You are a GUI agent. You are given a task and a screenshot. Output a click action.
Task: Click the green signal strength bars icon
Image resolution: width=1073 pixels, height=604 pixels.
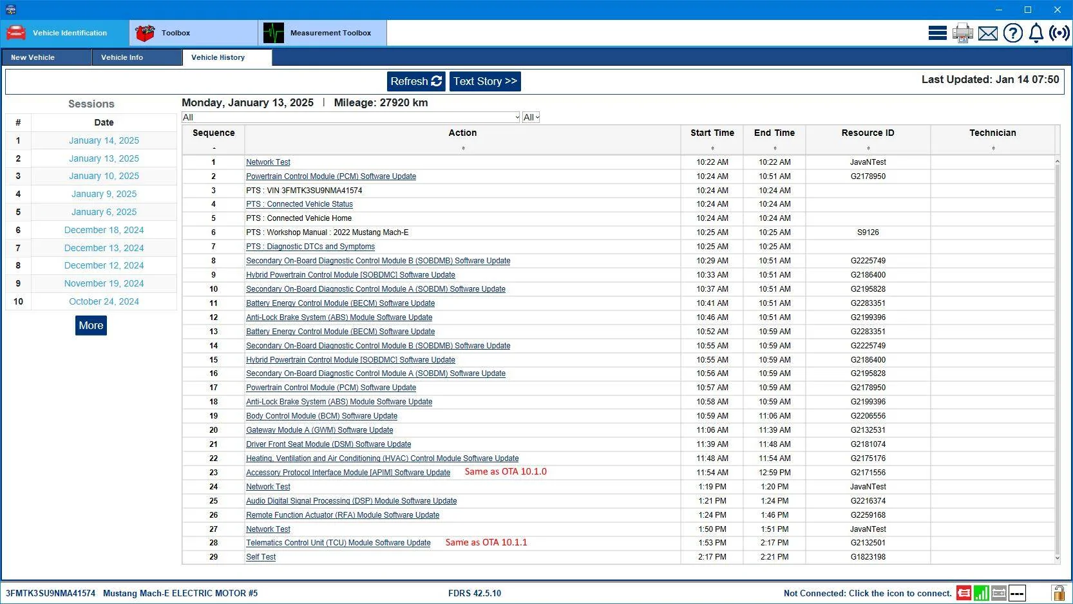982,593
